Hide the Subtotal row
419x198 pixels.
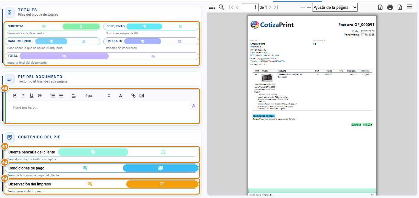(x=44, y=26)
